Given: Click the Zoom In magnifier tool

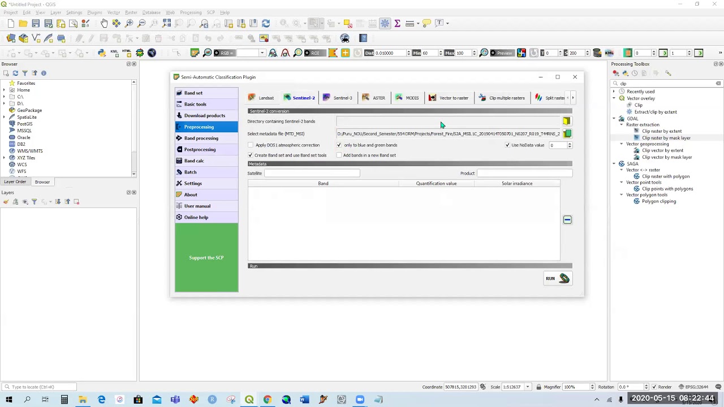Looking at the screenshot, I should click(x=129, y=23).
